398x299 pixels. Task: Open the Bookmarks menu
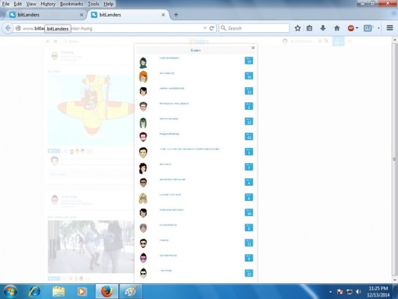click(x=71, y=4)
